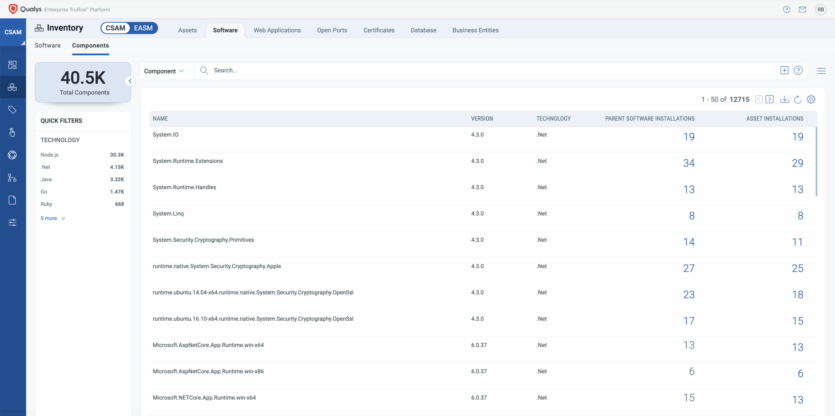Open table settings gear icon
Viewport: 835px width, 416px height.
coord(811,99)
